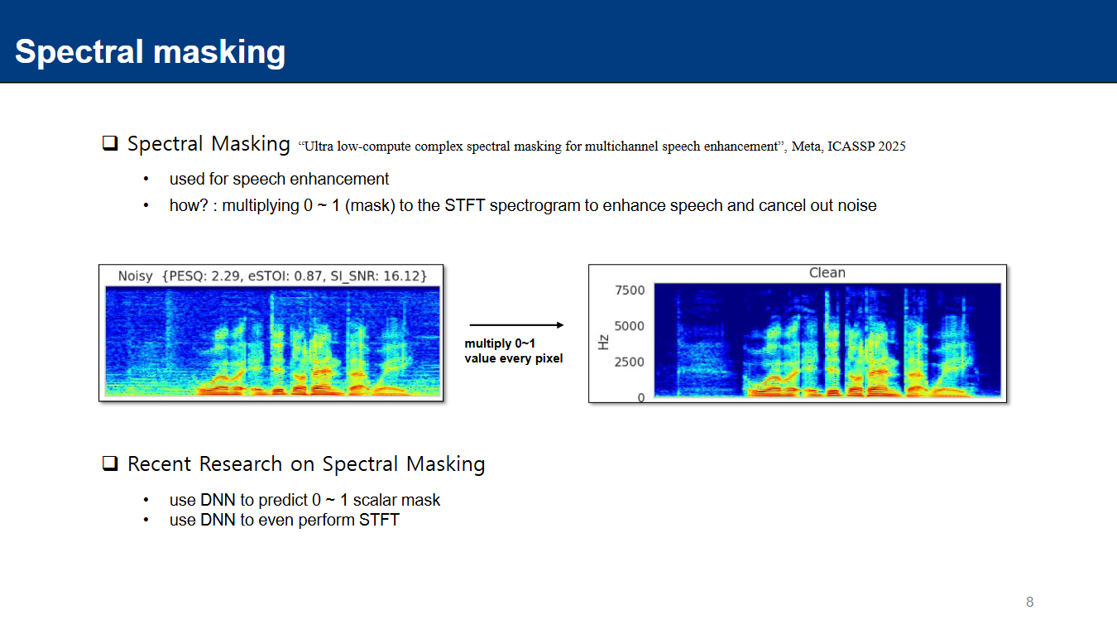Click the slide page number 8
Viewport: 1117px width, 629px height.
(1030, 602)
